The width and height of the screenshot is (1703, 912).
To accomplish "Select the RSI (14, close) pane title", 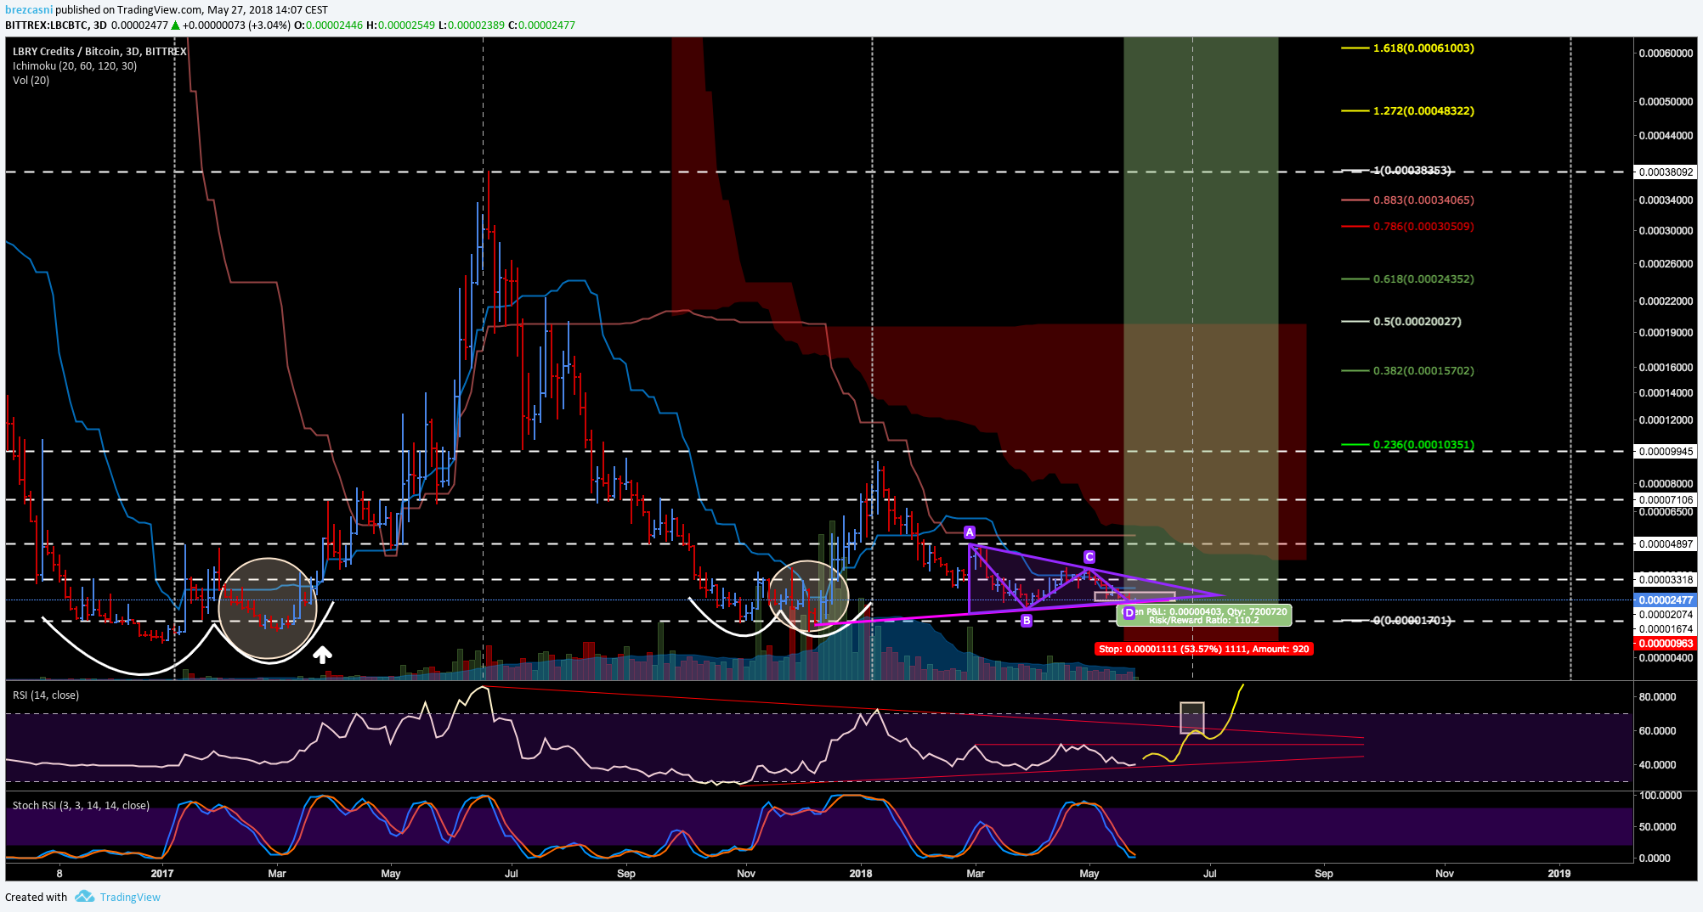I will point(46,695).
